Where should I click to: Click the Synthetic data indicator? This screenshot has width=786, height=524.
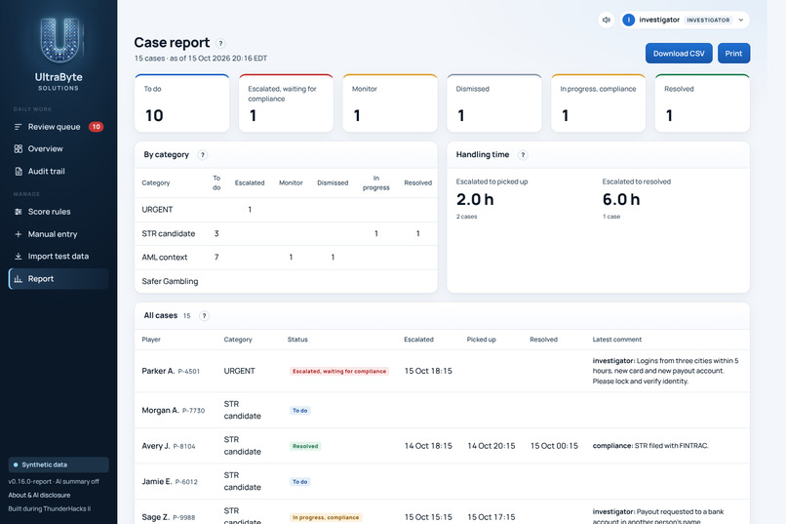click(x=59, y=464)
